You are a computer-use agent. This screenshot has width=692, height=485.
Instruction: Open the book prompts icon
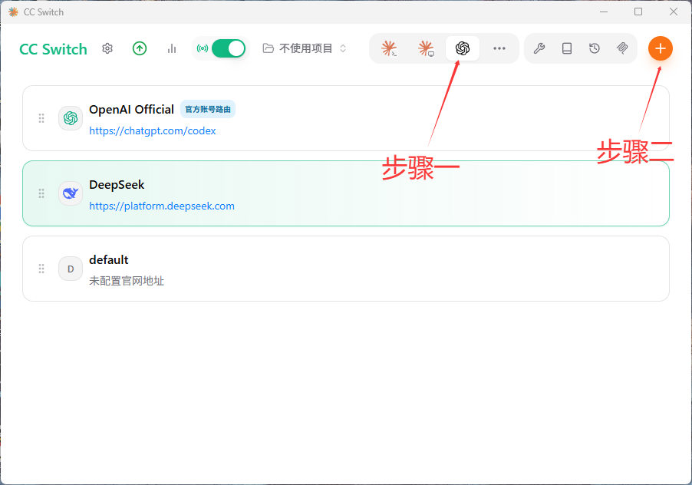click(567, 48)
